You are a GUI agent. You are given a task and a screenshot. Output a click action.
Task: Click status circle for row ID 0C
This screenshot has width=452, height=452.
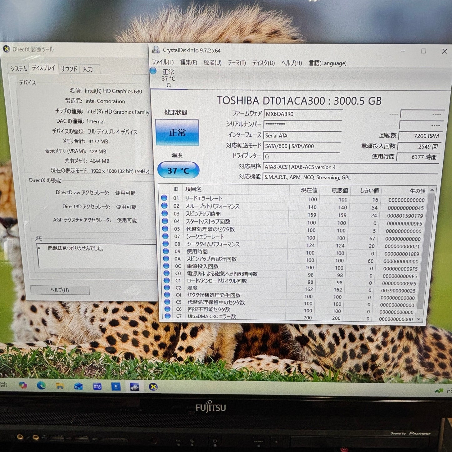pos(166,266)
